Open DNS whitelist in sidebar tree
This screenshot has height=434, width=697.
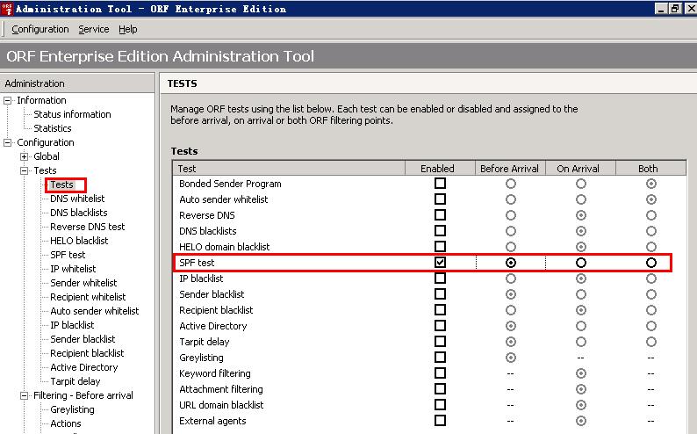click(77, 199)
